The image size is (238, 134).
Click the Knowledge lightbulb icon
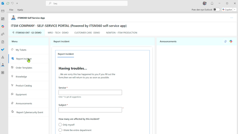click(x=12, y=76)
